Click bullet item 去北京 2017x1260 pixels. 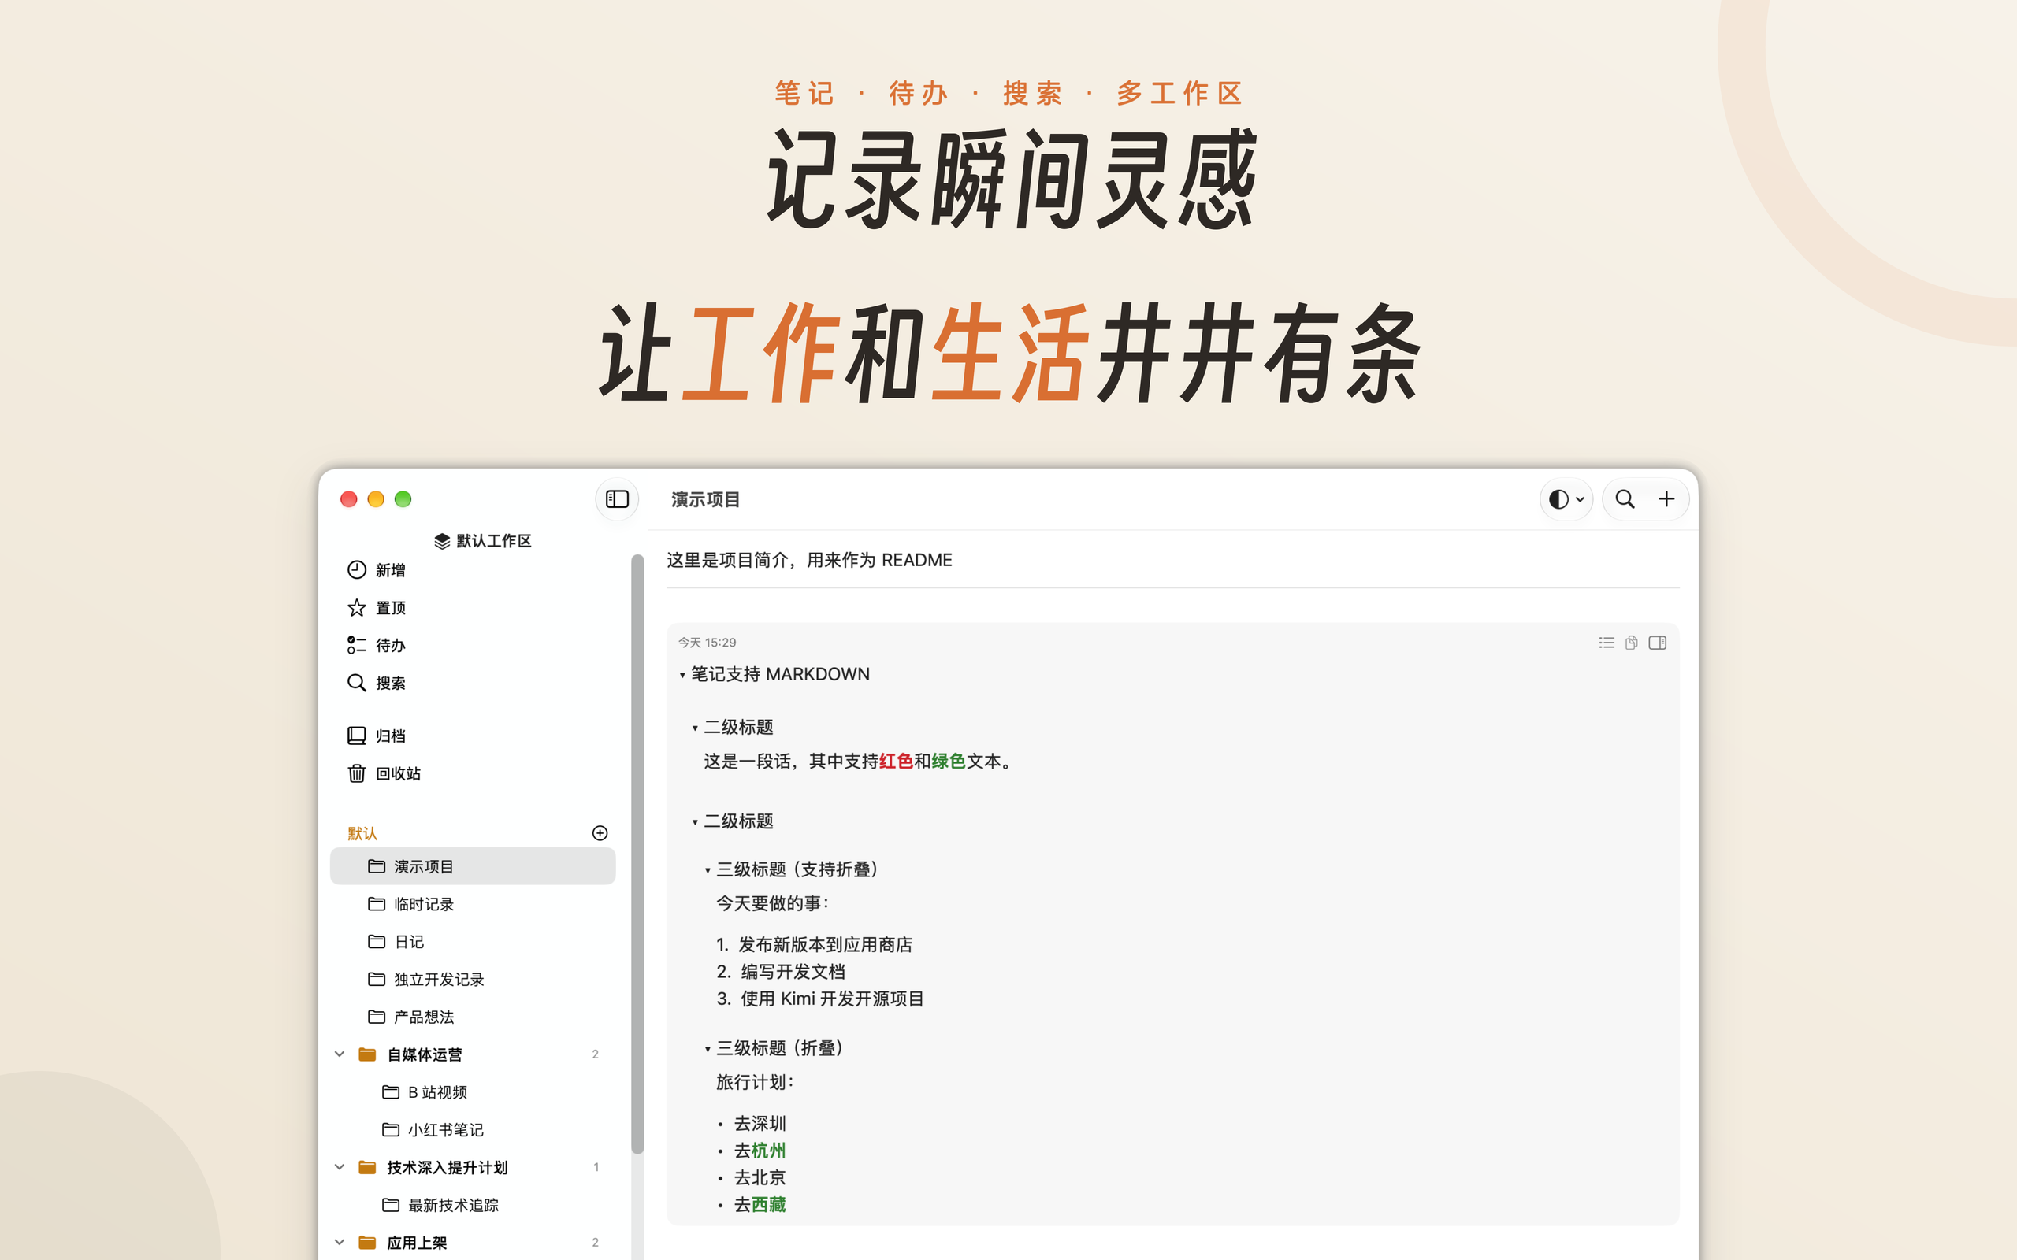[x=760, y=1177]
